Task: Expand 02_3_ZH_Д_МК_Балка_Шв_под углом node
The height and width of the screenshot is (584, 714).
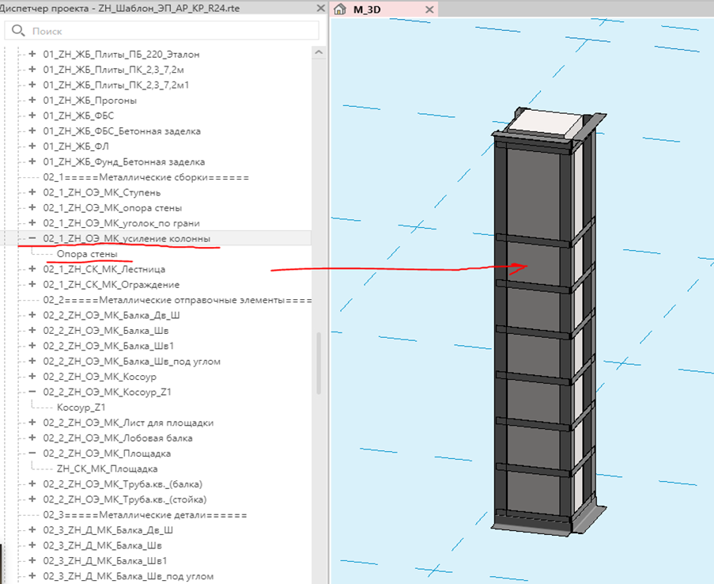Action: (32, 576)
